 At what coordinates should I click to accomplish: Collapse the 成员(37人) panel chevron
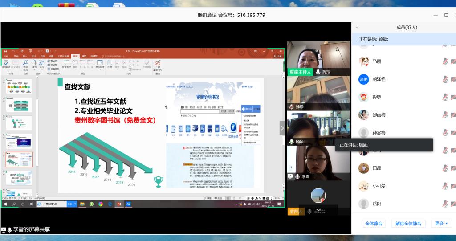coord(357,28)
